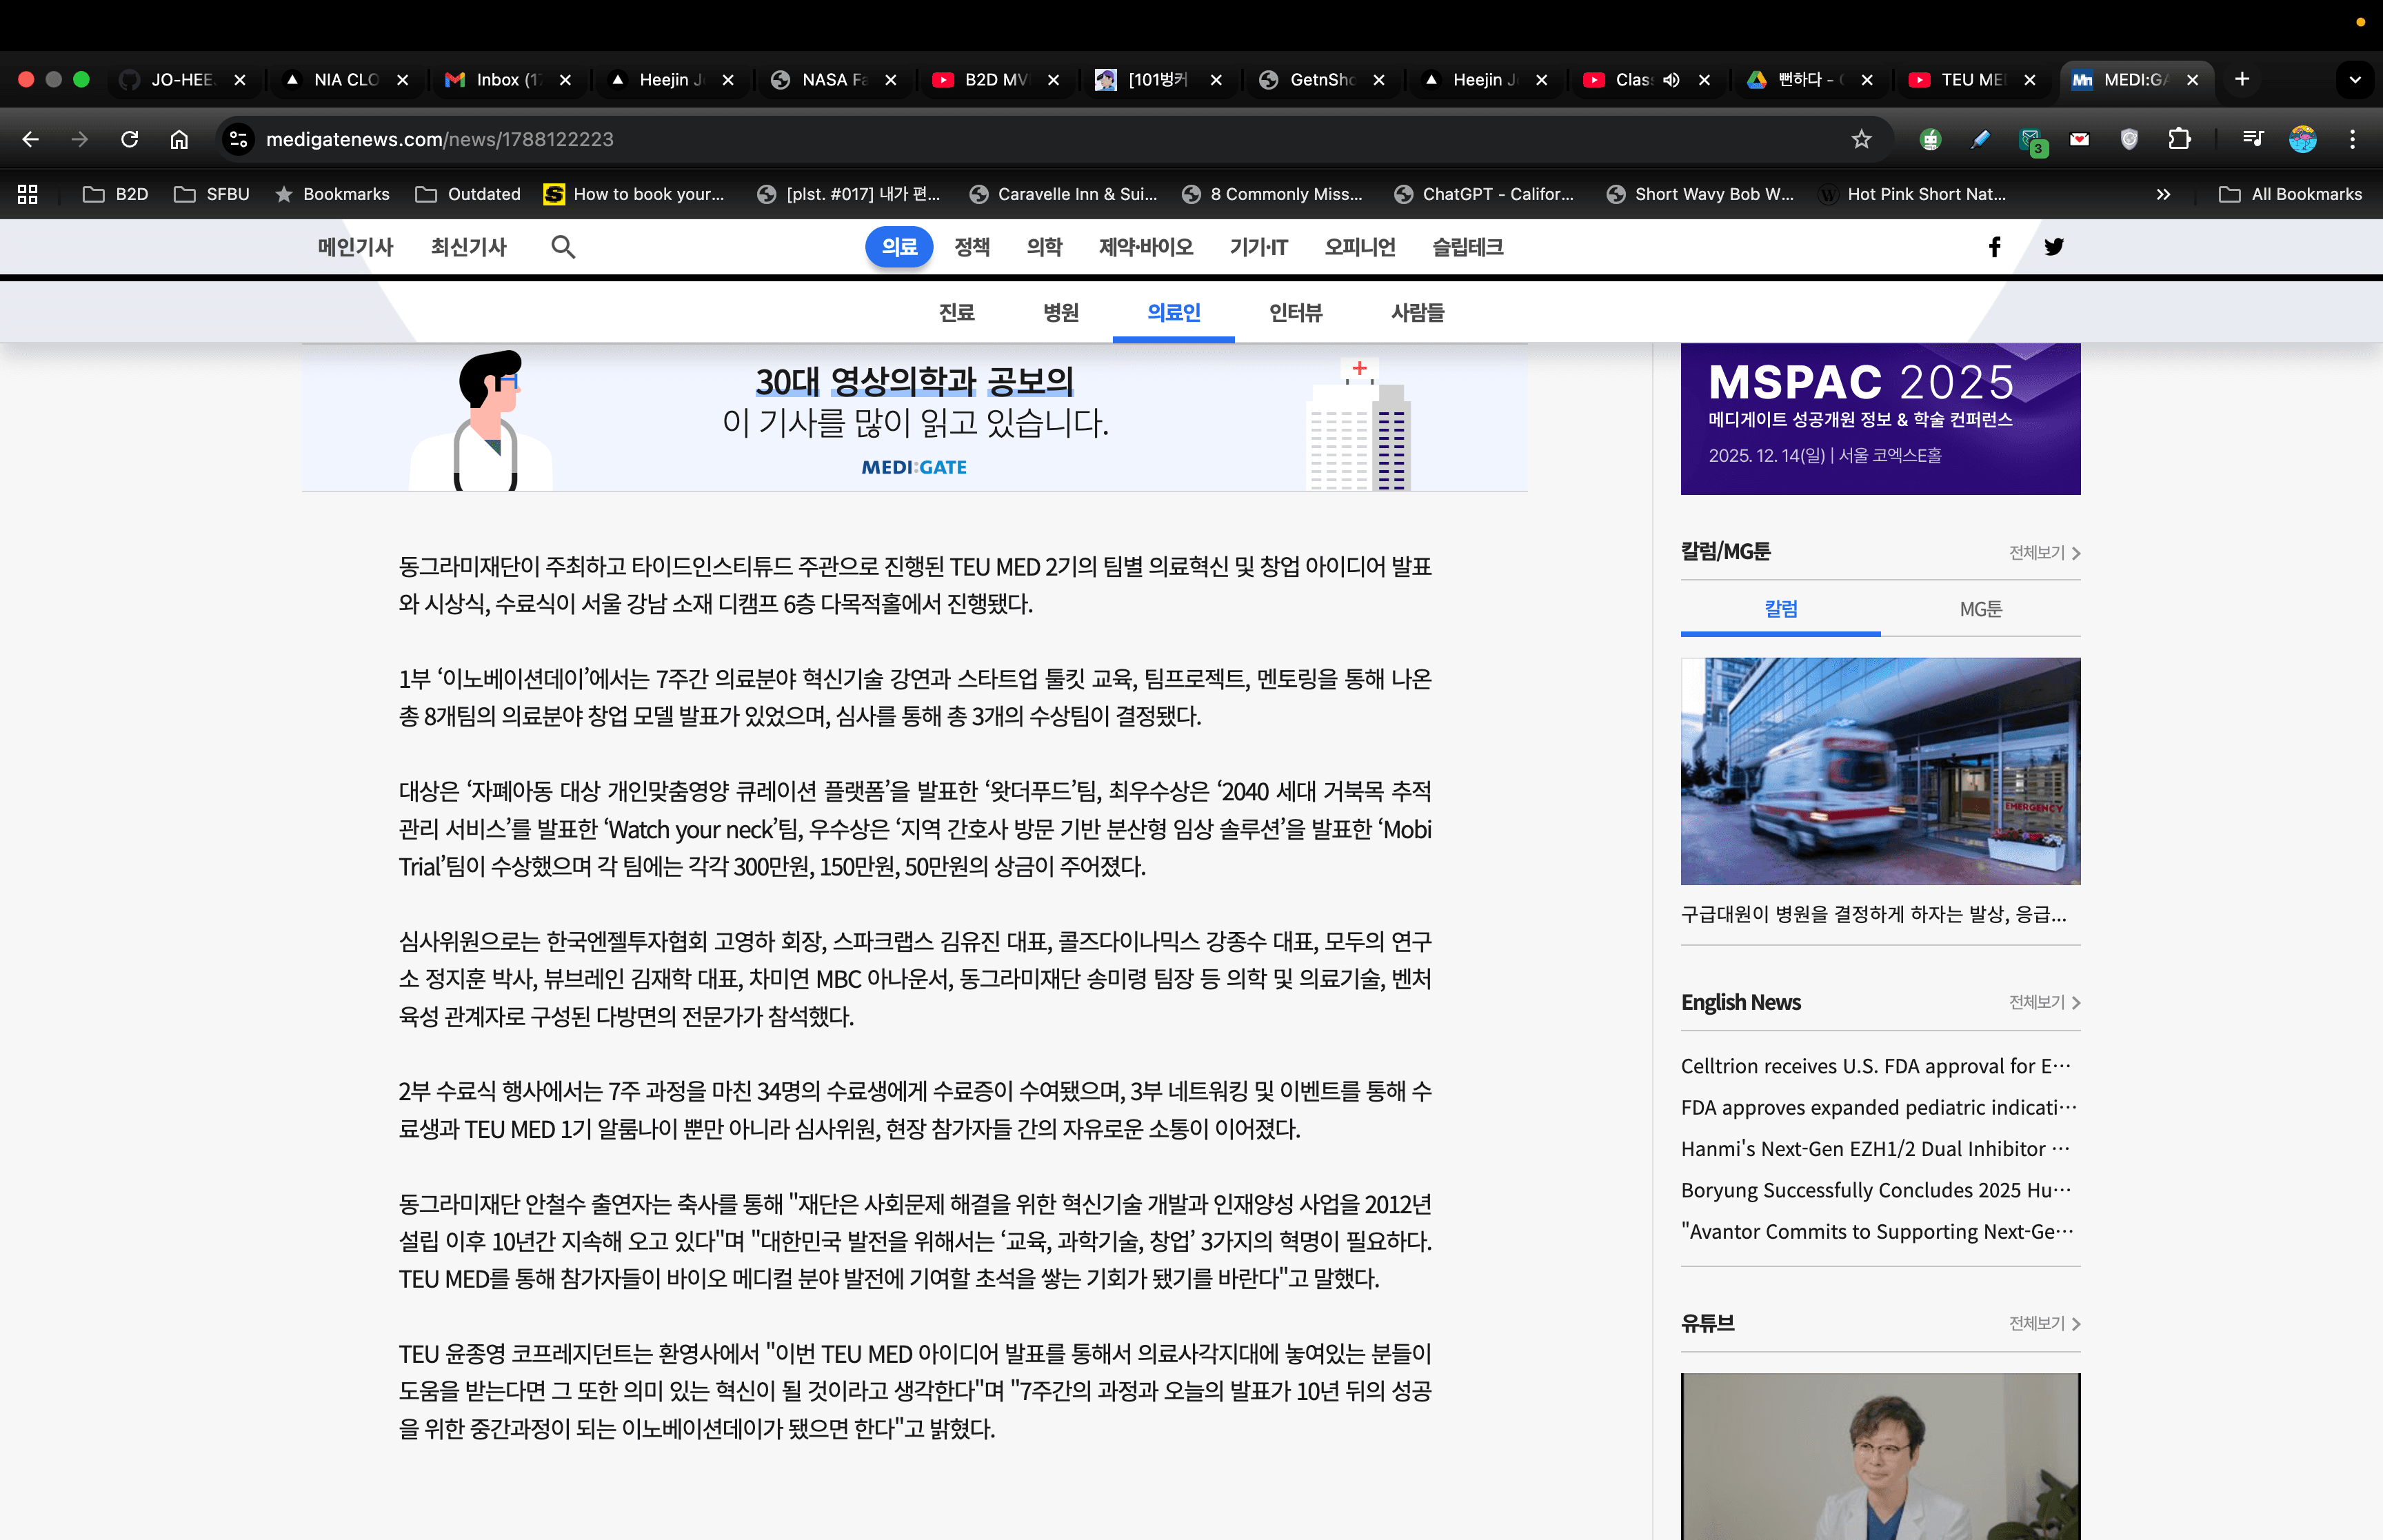This screenshot has height=1540, width=2383.
Task: Open site information icon in address bar
Action: (x=237, y=139)
